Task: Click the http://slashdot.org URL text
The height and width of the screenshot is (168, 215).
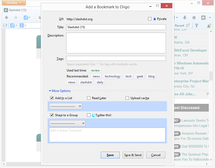Action: coord(80,19)
